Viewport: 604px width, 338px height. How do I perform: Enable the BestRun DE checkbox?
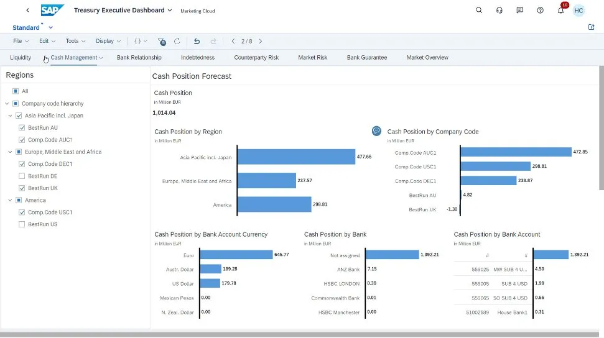pyautogui.click(x=22, y=176)
